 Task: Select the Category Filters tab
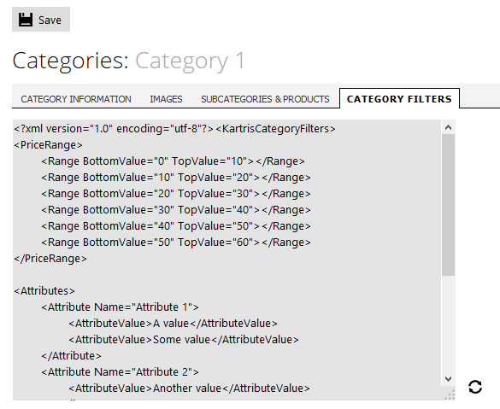pyautogui.click(x=399, y=99)
